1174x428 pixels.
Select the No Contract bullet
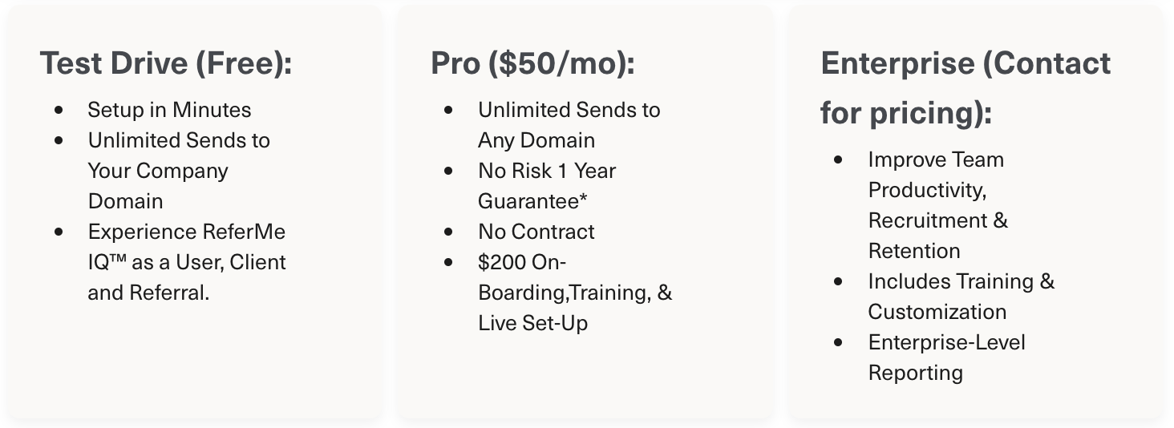tap(536, 232)
